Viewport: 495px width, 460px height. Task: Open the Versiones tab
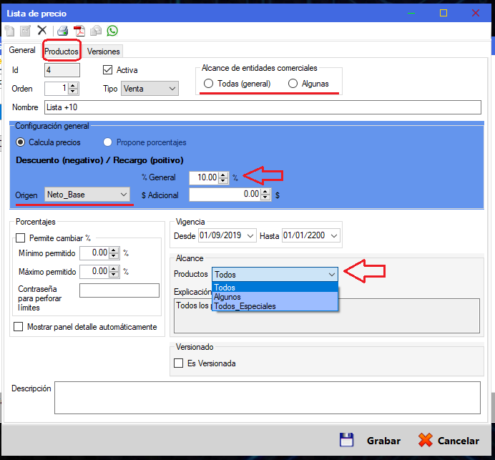click(104, 52)
